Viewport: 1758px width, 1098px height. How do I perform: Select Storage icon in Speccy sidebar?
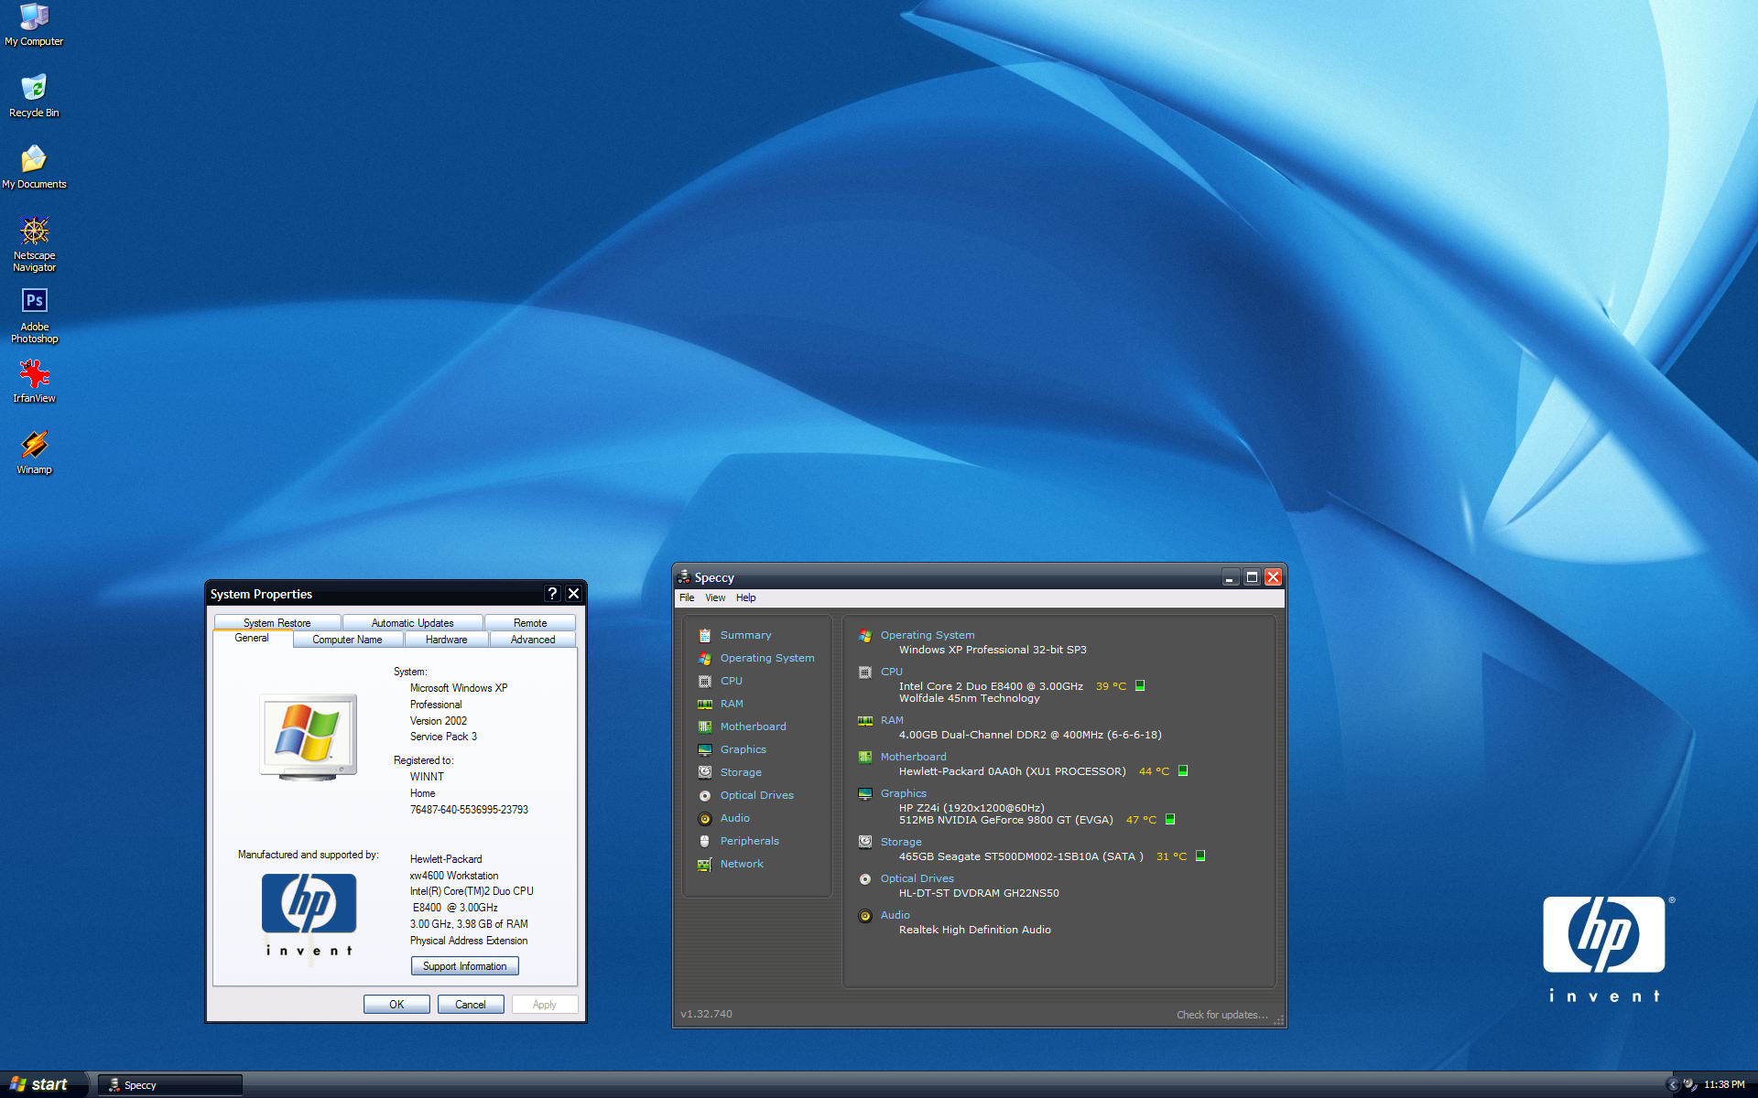(705, 772)
